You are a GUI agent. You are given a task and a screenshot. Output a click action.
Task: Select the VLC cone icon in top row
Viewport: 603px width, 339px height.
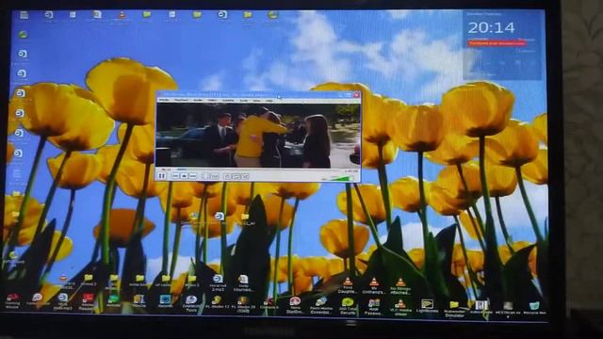tap(122, 15)
